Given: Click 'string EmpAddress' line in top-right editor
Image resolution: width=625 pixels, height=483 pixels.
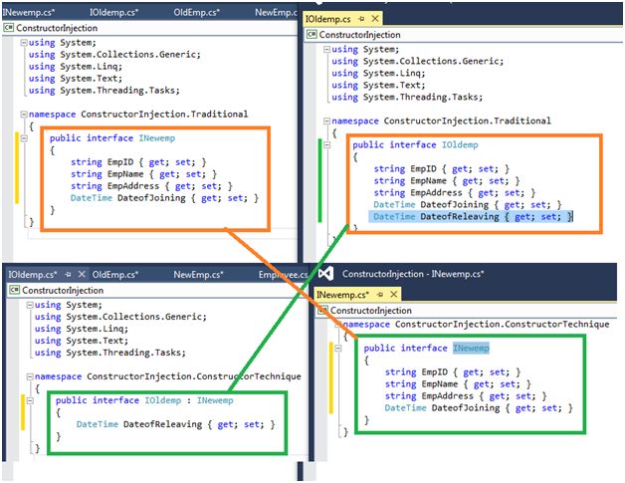Looking at the screenshot, I should click(x=455, y=192).
